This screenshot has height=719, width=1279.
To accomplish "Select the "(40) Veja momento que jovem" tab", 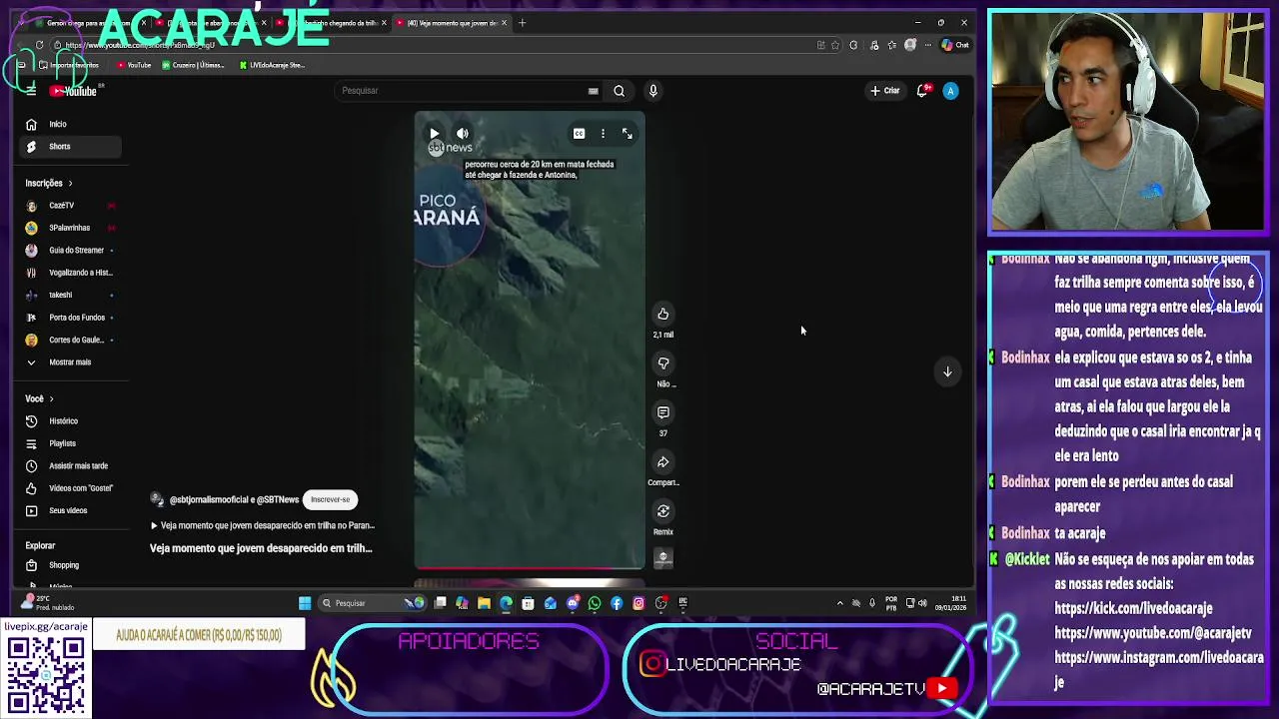I will coord(452,23).
